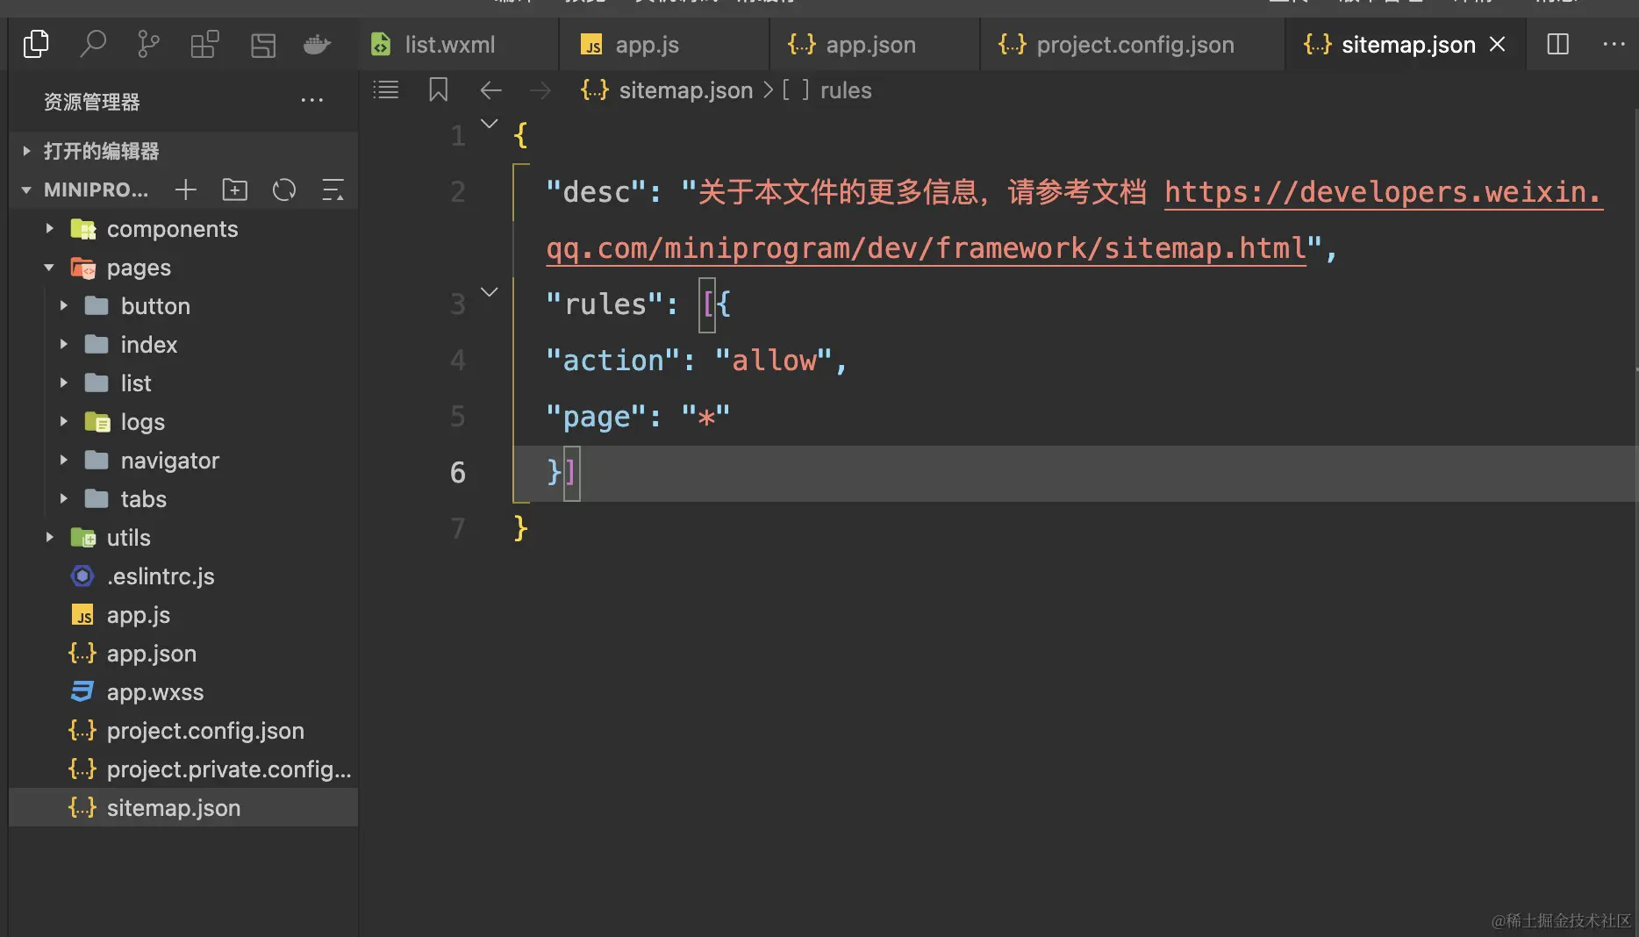The image size is (1639, 937).
Task: Click the "desc" key on line 2
Action: [x=597, y=191]
